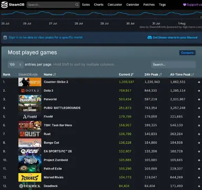Open the SteamDB logo home link

[13, 5]
